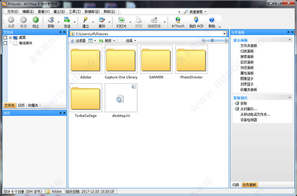The width and height of the screenshot is (297, 196).
Task: Click the C:\Users\clf\Pictures path field
Action: pyautogui.click(x=148, y=34)
